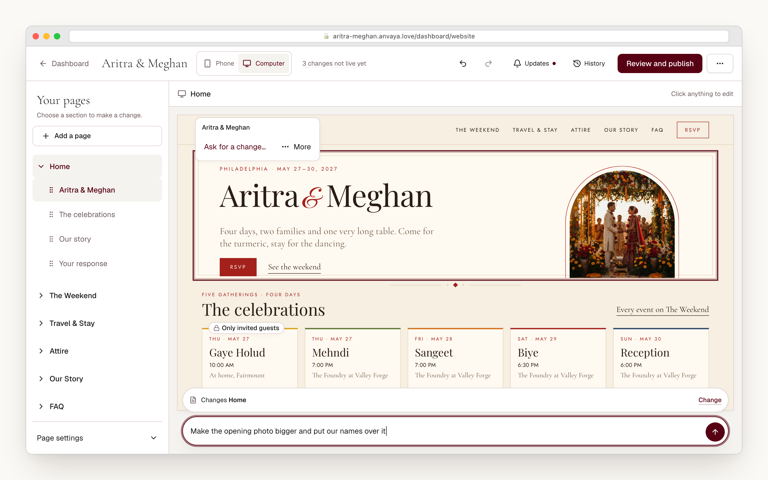This screenshot has height=480, width=768.
Task: Expand Travel & Stay page
Action: point(41,323)
